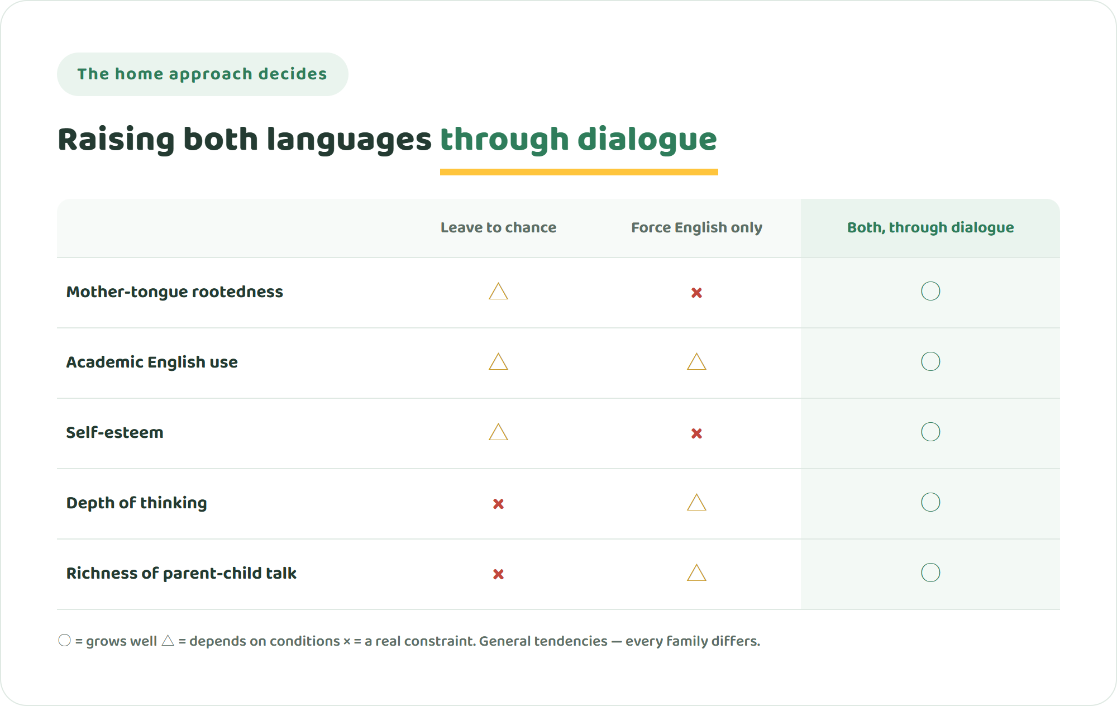1117x706 pixels.
Task: Click circle icon in Mother-tongue rootedness row
Action: pos(930,291)
